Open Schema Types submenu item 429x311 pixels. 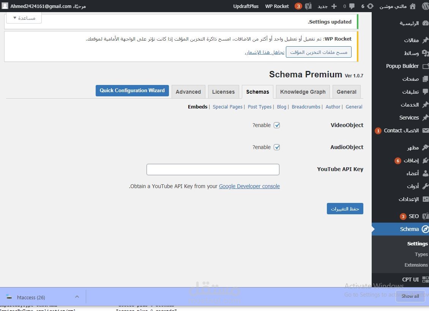(x=421, y=254)
